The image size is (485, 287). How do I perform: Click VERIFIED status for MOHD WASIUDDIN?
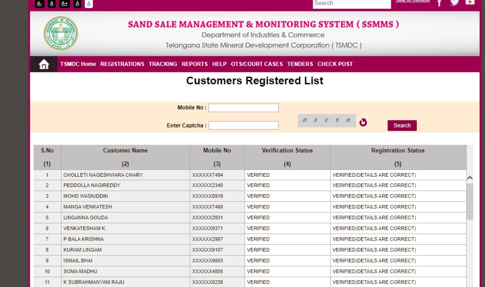[258, 196]
